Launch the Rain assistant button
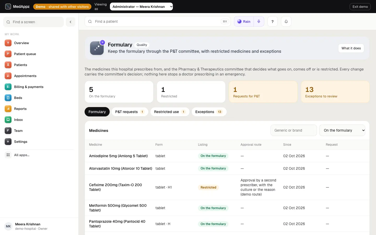The image size is (376, 235). click(x=244, y=21)
